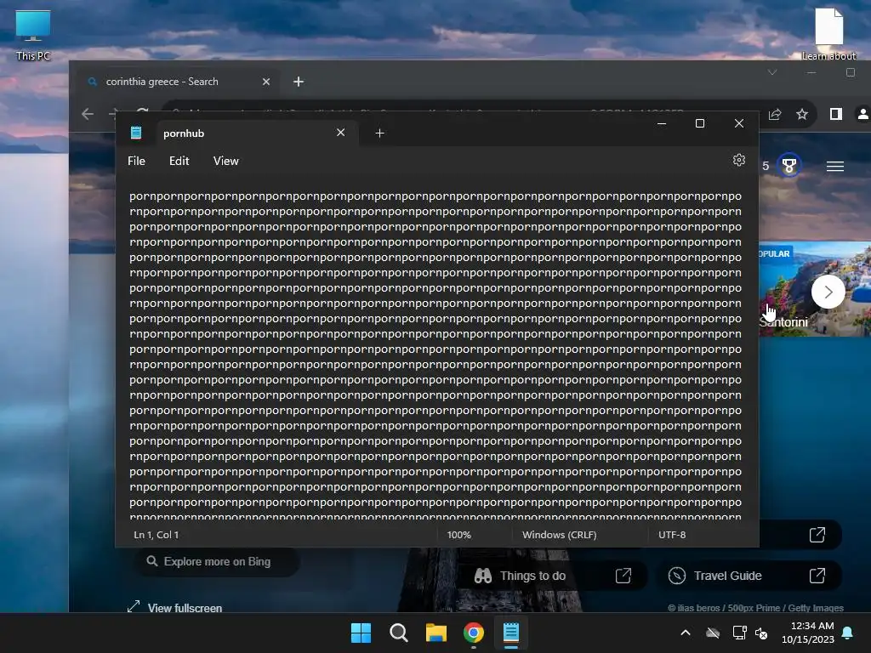The image size is (871, 653).
Task: Click Windows (CRLF) line ending status
Action: coord(560,535)
